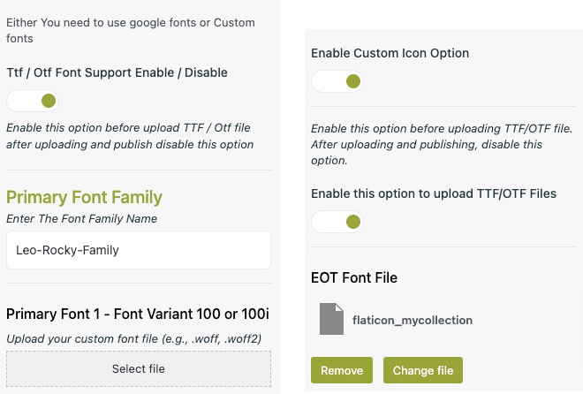The height and width of the screenshot is (394, 583).
Task: Click the flaticon_mycollection file name
Action: coord(413,321)
